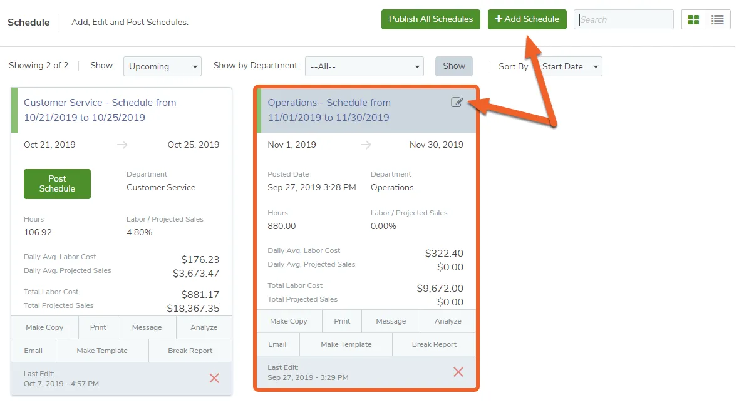Open Break Report for Operations

[x=434, y=344]
